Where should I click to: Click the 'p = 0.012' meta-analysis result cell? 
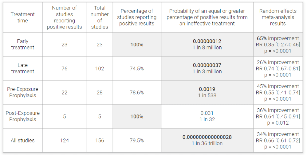click(278, 123)
